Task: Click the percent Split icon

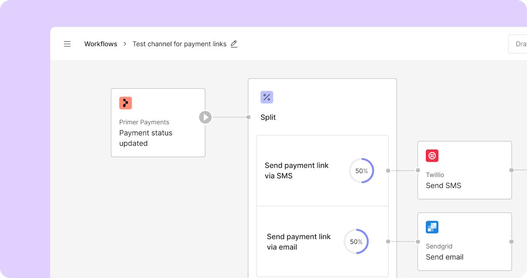Action: click(x=267, y=97)
